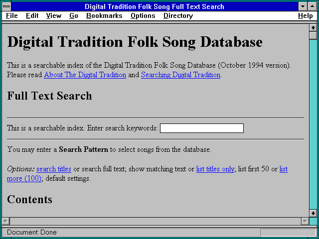This screenshot has height=239, width=319.
Task: Open the window control menu box
Action: point(6,6)
